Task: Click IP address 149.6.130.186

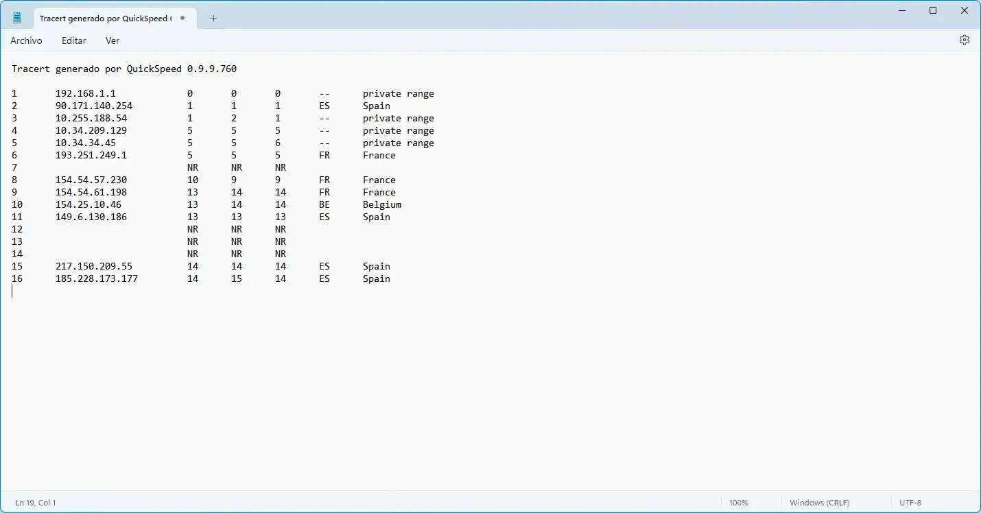Action: point(91,217)
